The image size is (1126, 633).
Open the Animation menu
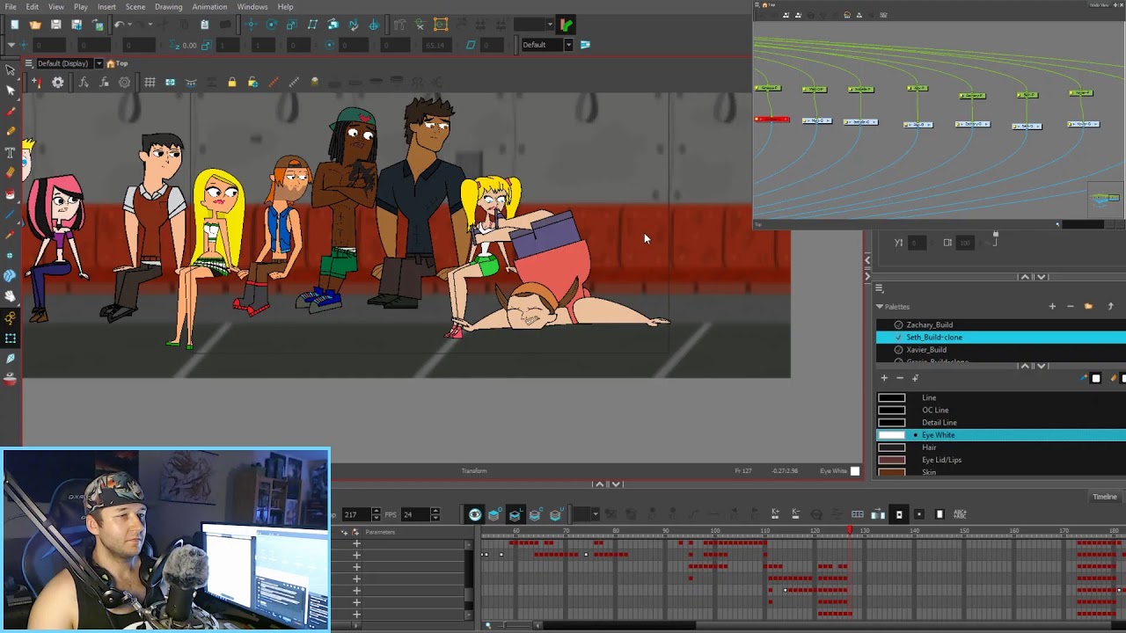[209, 7]
